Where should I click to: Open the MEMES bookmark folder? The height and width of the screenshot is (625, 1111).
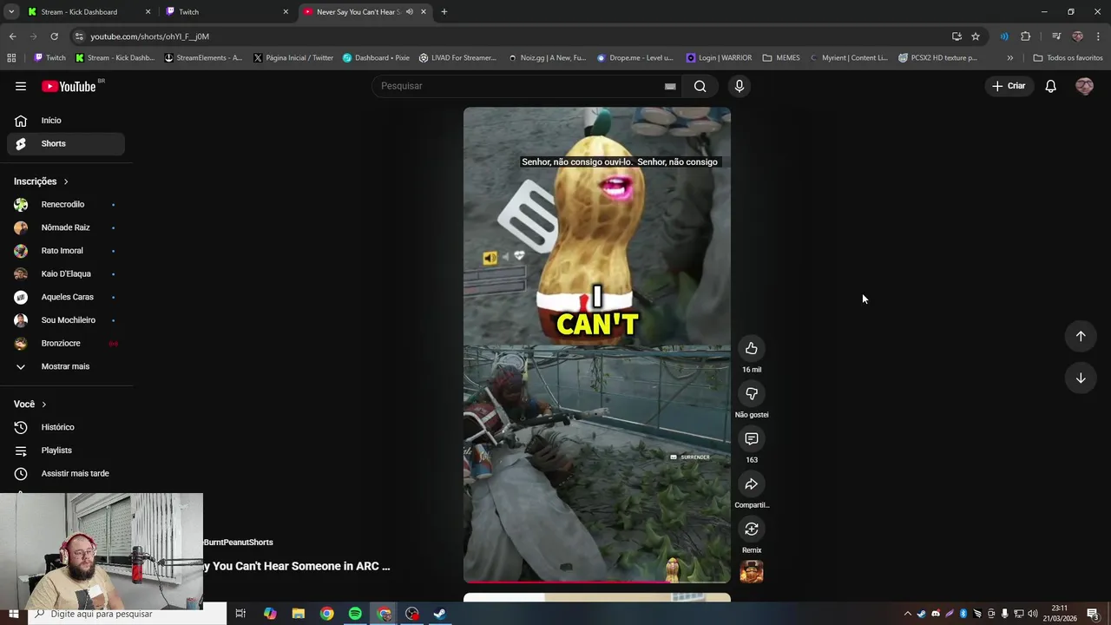[x=781, y=58]
